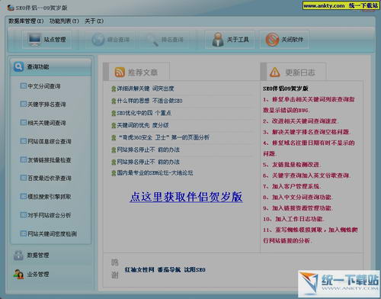Open the 网站信息综合查询 function
Viewport: 381px width, 299px height.
tap(50, 142)
